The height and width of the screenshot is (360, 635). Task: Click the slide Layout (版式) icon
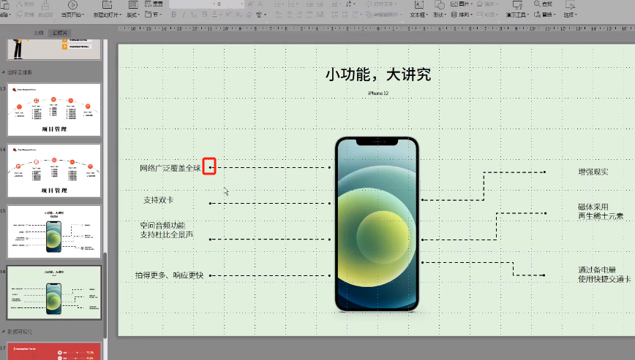[133, 5]
